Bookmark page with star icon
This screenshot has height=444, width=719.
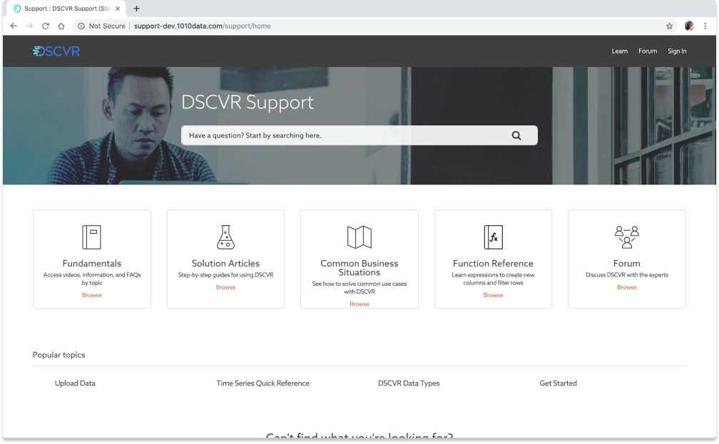click(670, 26)
